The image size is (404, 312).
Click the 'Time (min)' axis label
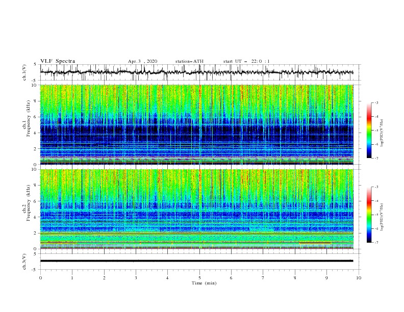pos(204,283)
